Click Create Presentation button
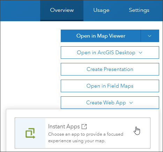Image resolution: width=163 pixels, height=152 pixels. click(x=110, y=69)
